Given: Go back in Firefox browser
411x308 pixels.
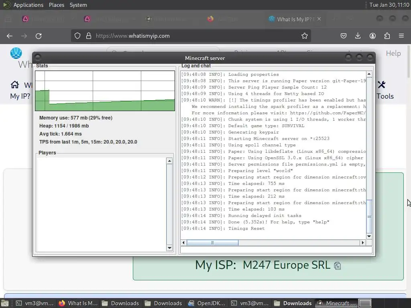Looking at the screenshot, I should (x=10, y=36).
